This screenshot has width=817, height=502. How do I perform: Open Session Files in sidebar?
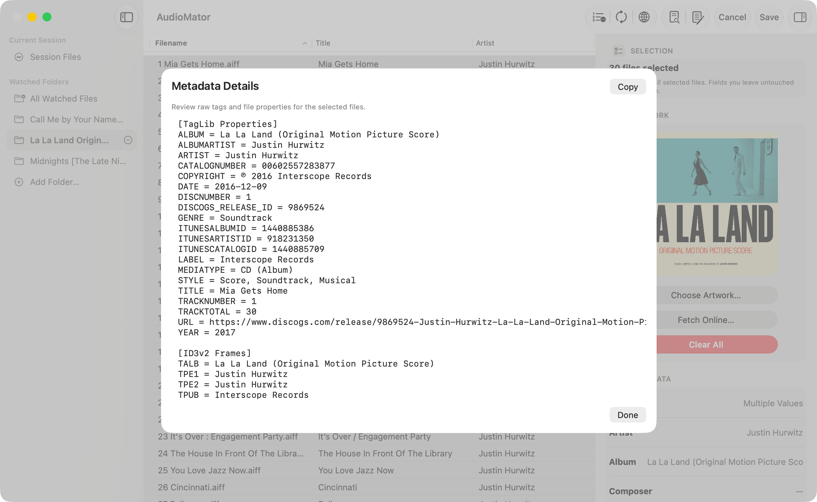(71, 57)
